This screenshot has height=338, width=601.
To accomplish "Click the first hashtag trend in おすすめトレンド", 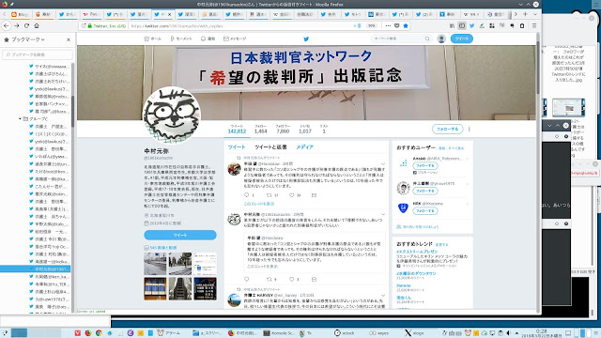I will coord(417,252).
